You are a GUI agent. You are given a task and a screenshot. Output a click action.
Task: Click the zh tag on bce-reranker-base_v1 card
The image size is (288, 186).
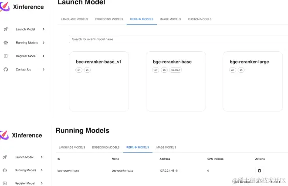click(x=87, y=70)
